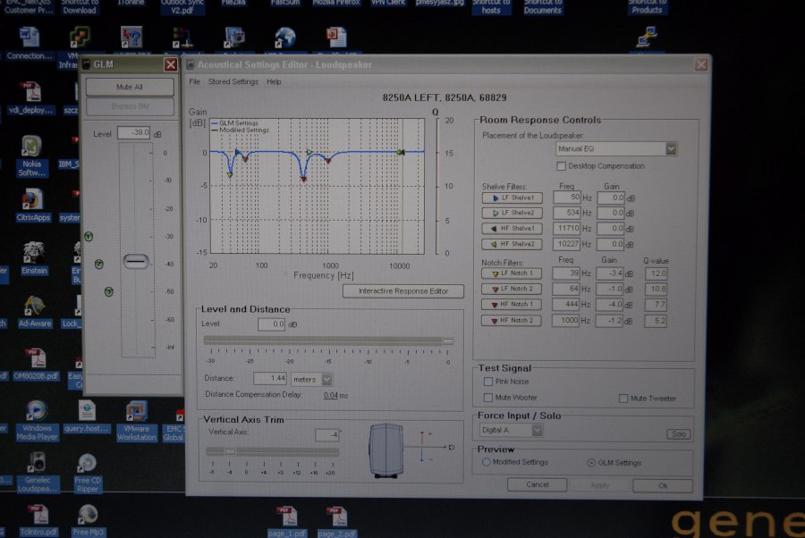The width and height of the screenshot is (805, 538).
Task: Click the HF Notch 2 Q-value field
Action: click(656, 321)
